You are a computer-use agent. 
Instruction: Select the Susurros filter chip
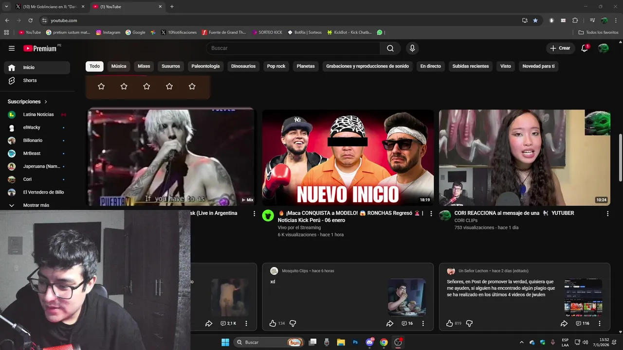(x=171, y=66)
